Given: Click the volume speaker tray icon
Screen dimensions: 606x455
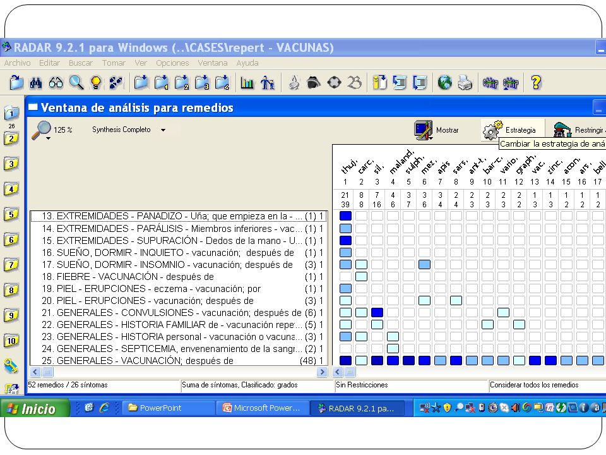Looking at the screenshot, I should [x=515, y=408].
